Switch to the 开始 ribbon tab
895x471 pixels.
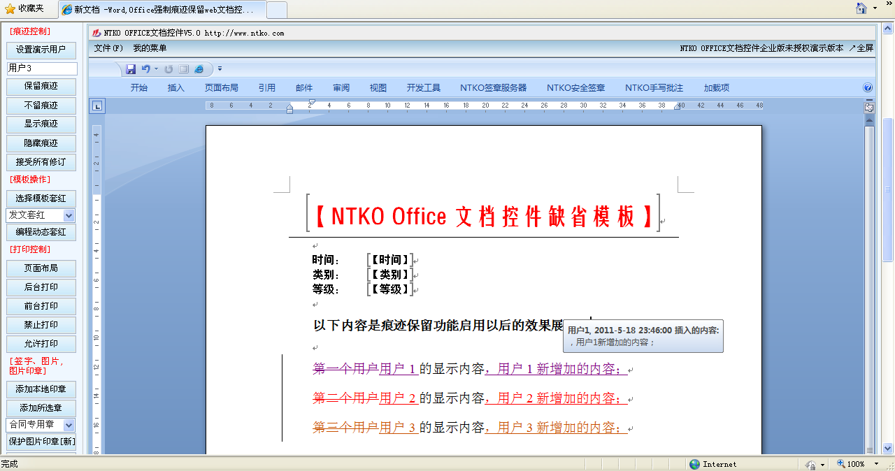point(139,88)
